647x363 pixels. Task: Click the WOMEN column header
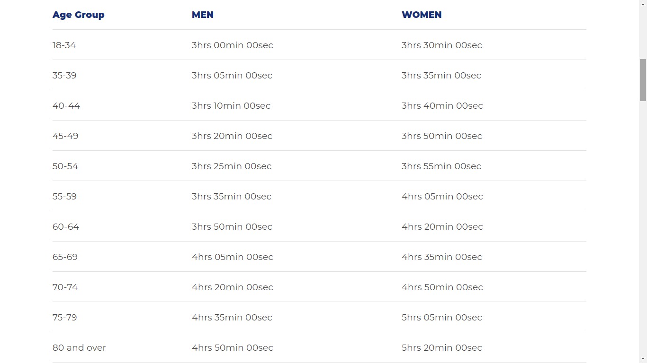pyautogui.click(x=422, y=15)
